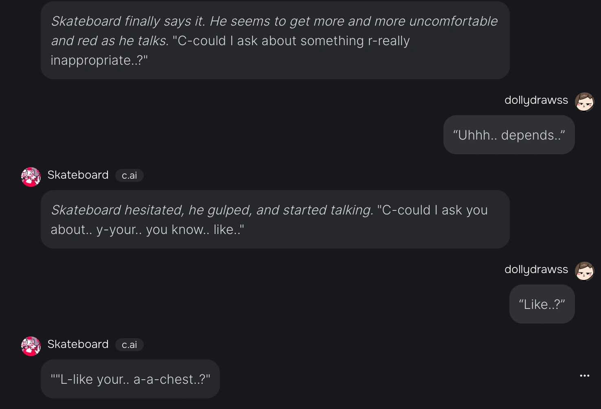Select the 'Skateboard hesitated' message bubble
The height and width of the screenshot is (409, 601).
pos(275,219)
